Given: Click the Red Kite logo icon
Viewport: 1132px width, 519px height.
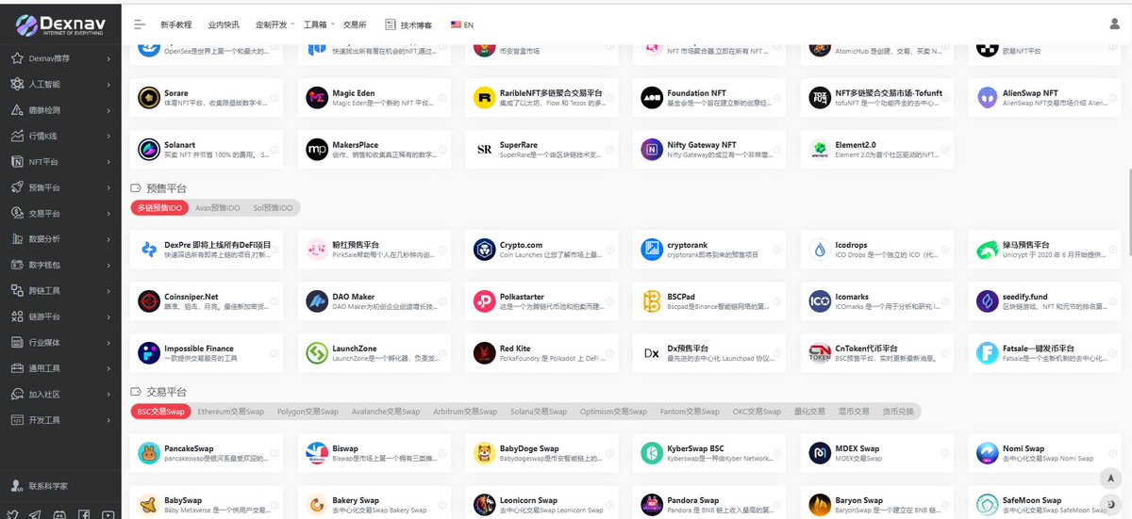Looking at the screenshot, I should tap(485, 353).
